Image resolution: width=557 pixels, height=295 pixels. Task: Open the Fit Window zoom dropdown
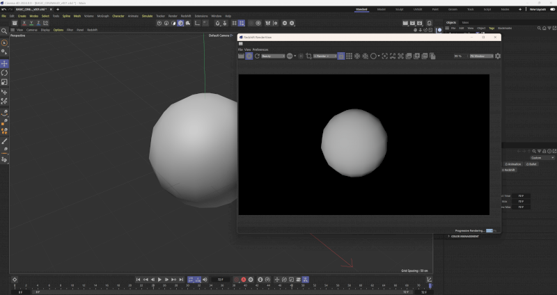click(480, 56)
